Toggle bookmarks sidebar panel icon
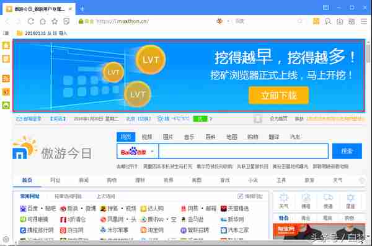The width and height of the screenshot is (372, 246). (7, 33)
